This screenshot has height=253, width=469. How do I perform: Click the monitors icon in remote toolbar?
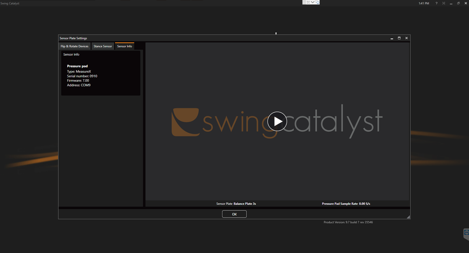point(317,2)
